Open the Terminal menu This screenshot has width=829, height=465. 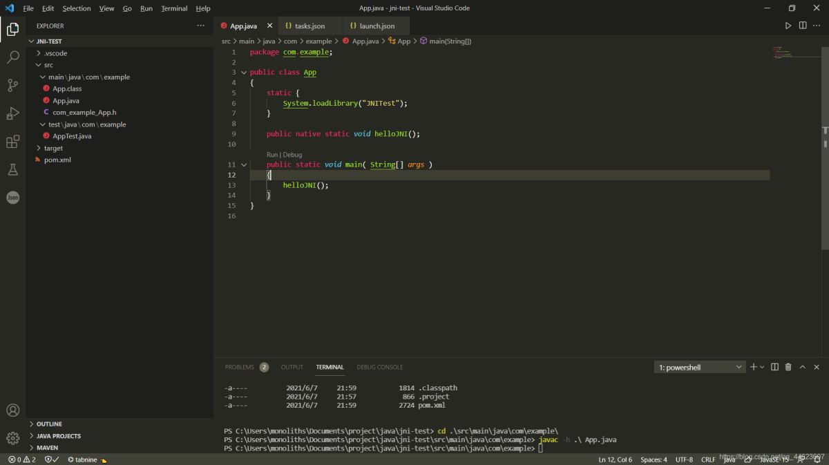(x=174, y=8)
